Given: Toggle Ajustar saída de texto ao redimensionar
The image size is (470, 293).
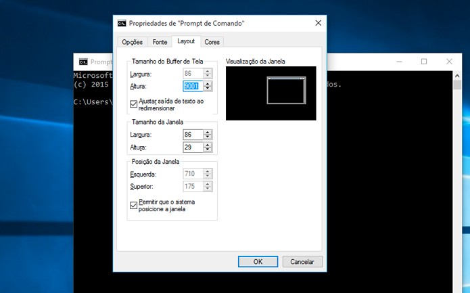Looking at the screenshot, I should click(x=134, y=104).
